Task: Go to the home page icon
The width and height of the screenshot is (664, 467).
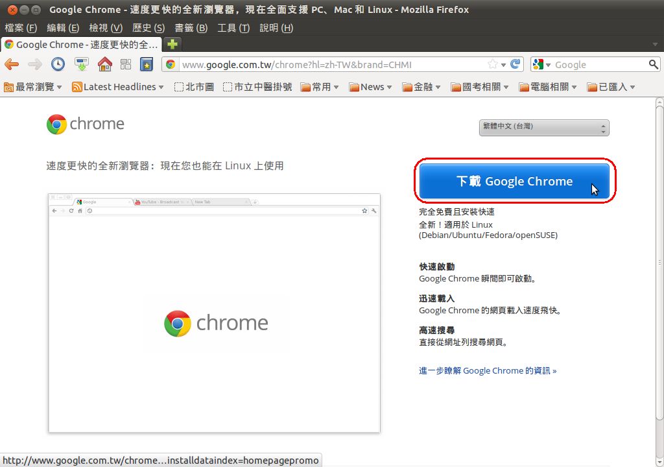Action: pos(104,64)
